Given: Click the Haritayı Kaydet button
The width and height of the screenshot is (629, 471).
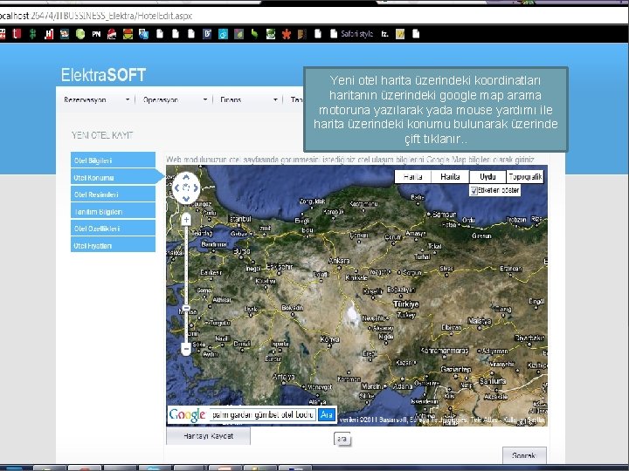Looking at the screenshot, I should 208,436.
